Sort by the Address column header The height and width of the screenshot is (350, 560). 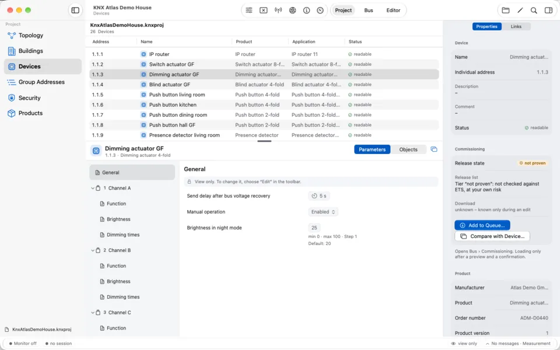tap(101, 42)
